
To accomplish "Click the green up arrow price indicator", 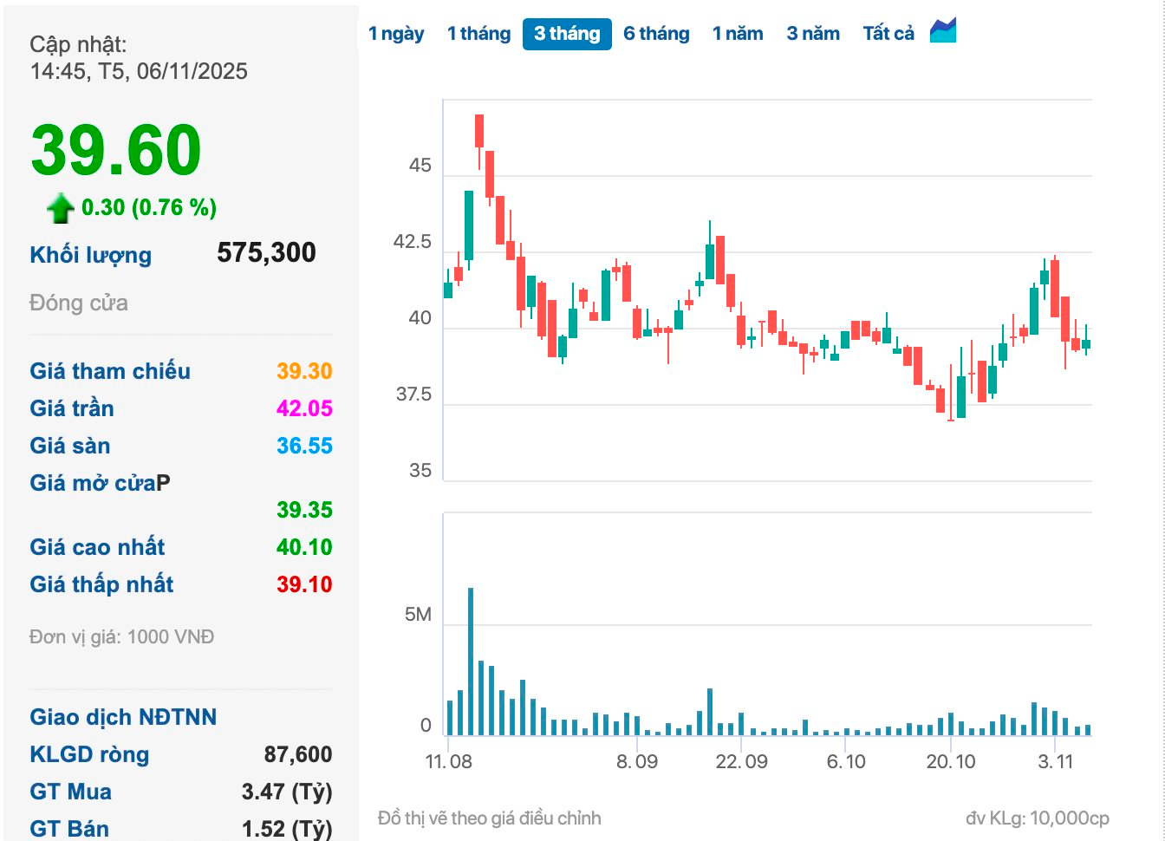I will (x=61, y=208).
